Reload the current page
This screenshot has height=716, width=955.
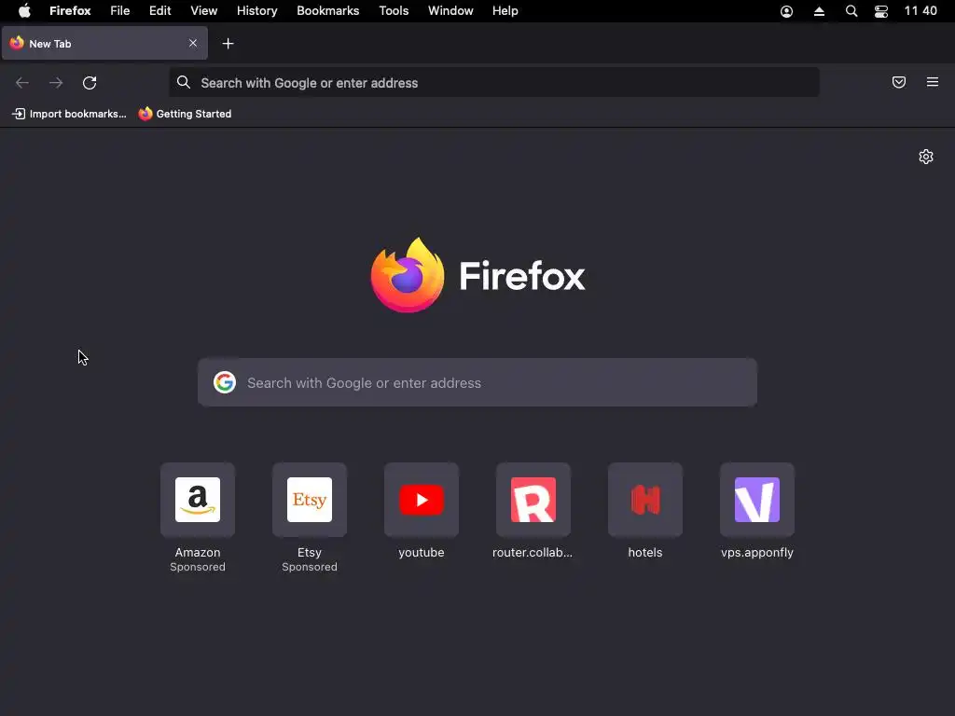pyautogui.click(x=90, y=83)
